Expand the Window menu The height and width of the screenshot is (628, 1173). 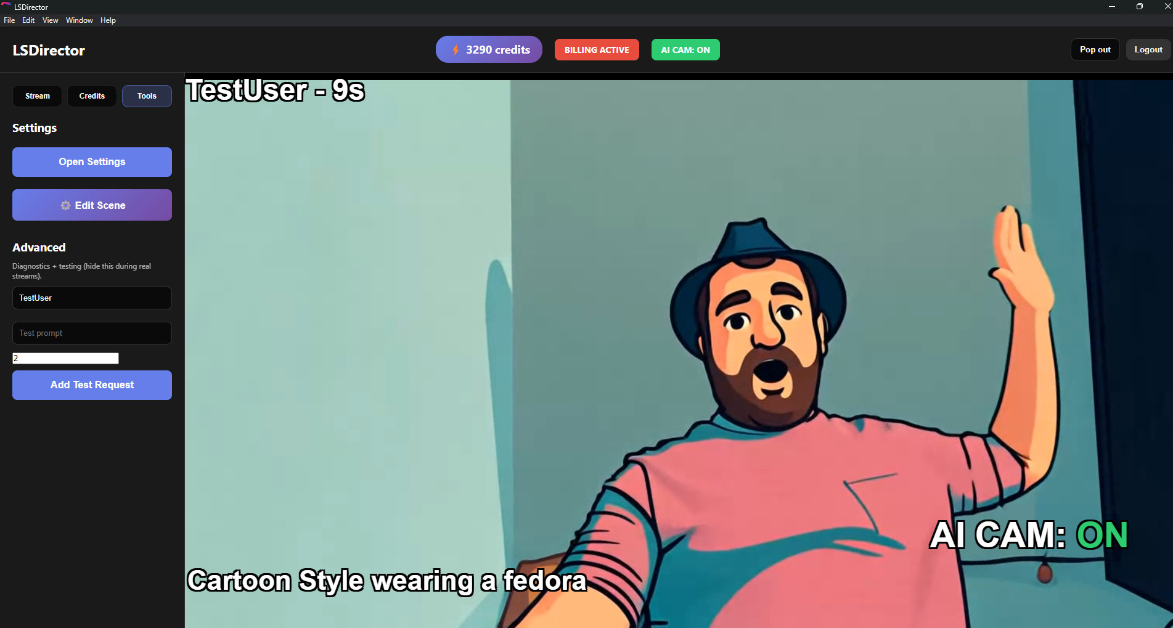click(x=79, y=20)
